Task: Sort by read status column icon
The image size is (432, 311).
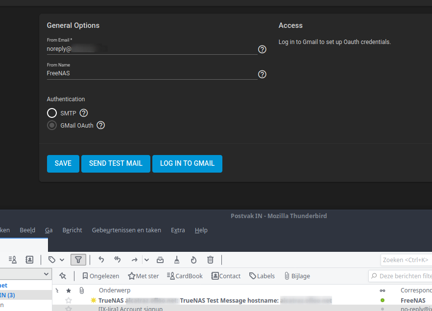Action: click(x=383, y=290)
